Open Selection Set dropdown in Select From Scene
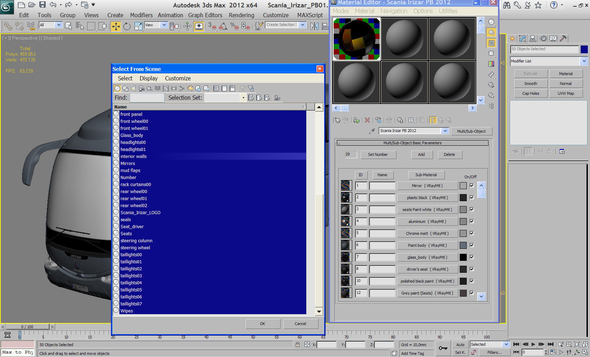Screen dimensions: 590x357 (x=243, y=98)
